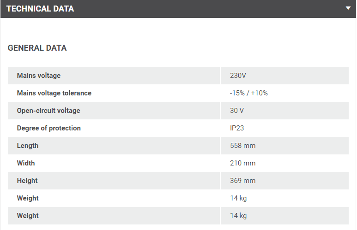Click the 210 mm width value
Image resolution: width=357 pixels, height=230 pixels.
click(243, 163)
